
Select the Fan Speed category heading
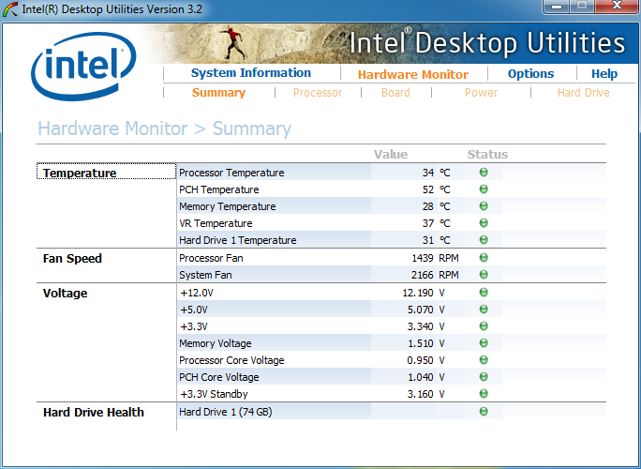[72, 259]
